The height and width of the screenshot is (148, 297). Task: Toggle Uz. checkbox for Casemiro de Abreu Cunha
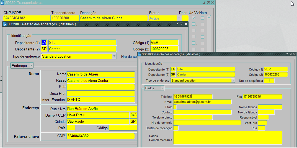(x=194, y=18)
